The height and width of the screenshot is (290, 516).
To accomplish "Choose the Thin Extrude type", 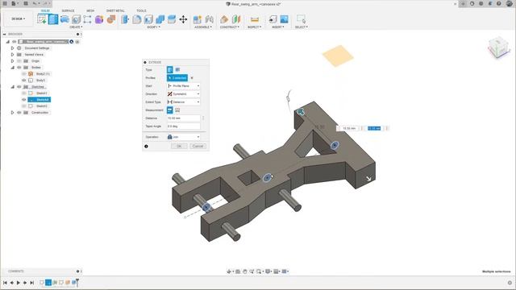I will (x=177, y=70).
